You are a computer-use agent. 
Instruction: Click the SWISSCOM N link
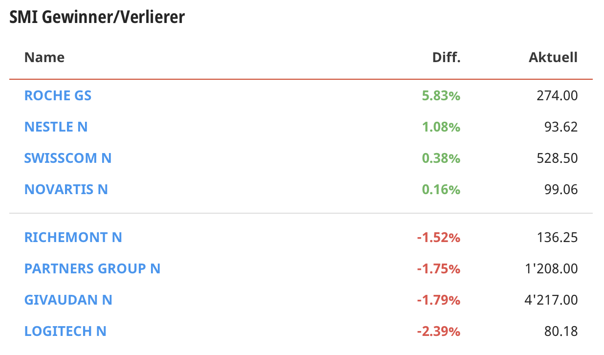coord(68,158)
